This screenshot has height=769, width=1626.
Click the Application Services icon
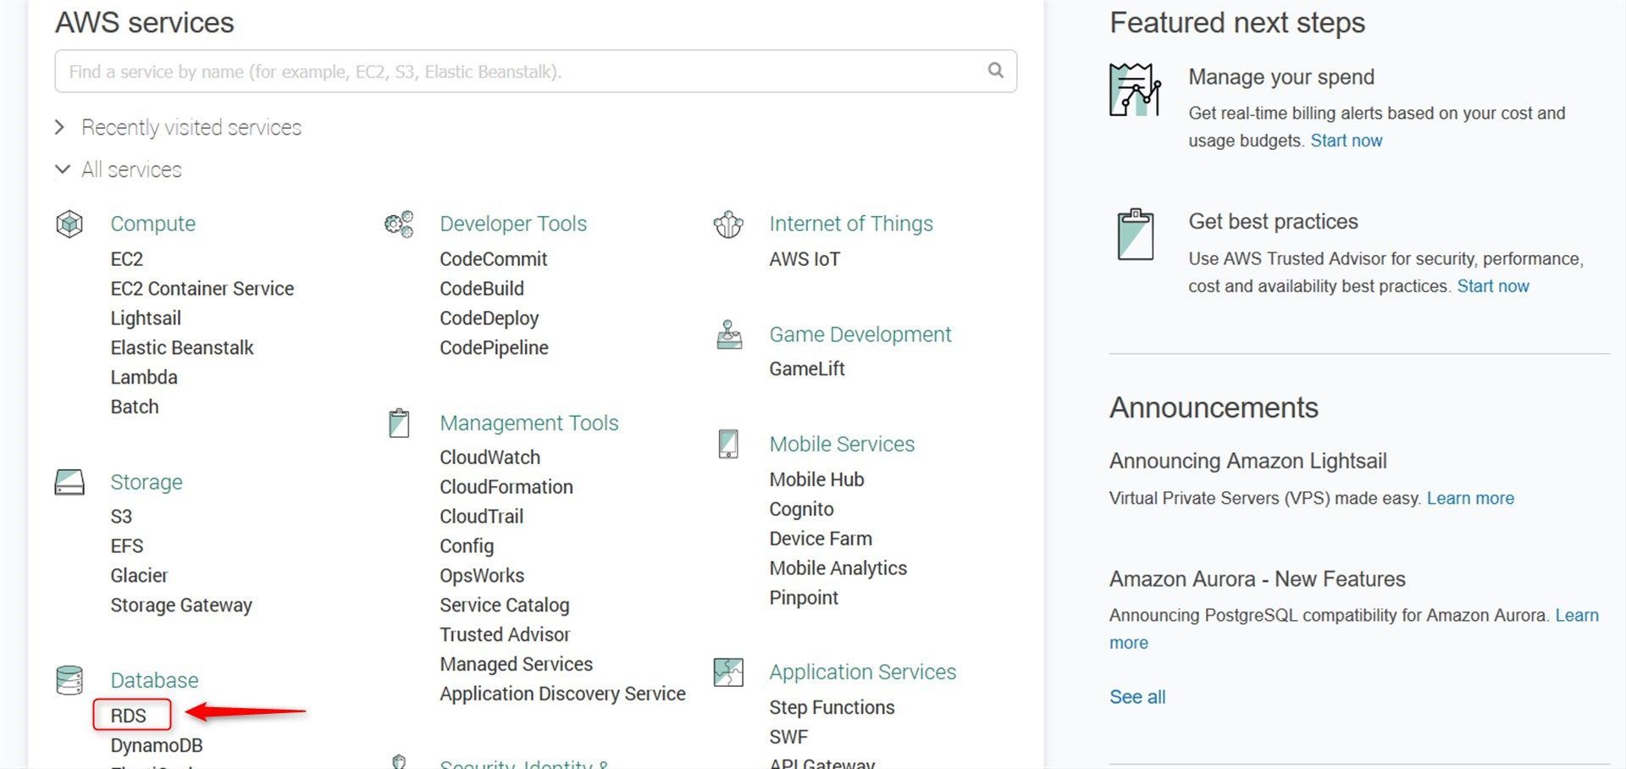point(728,672)
